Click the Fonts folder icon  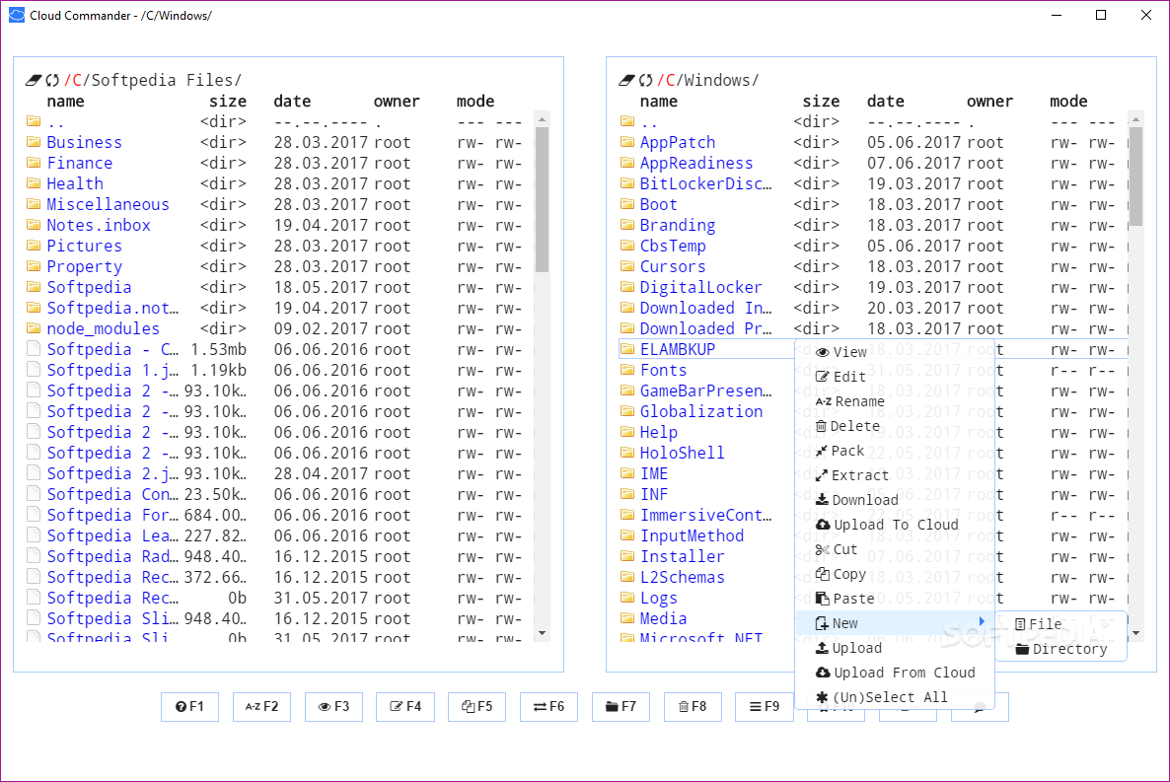626,370
